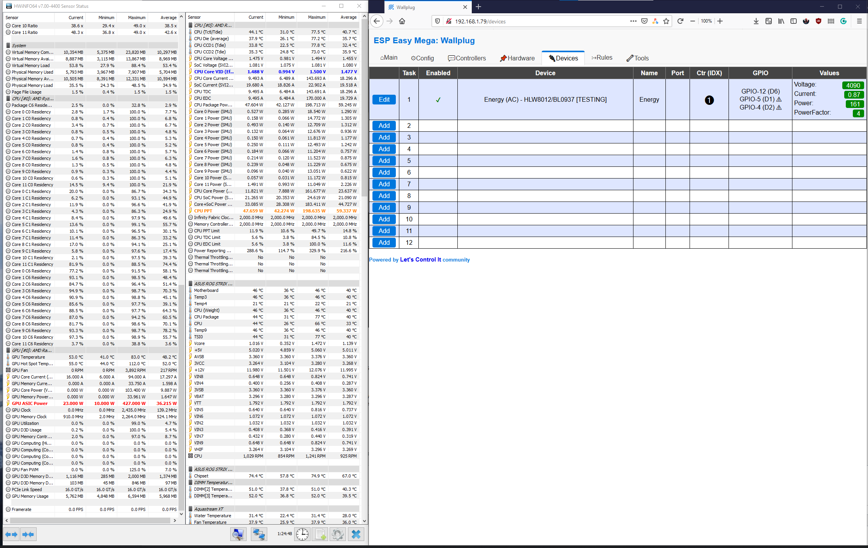868x548 pixels.
Task: Click the collapse arrows button in HWiNFO
Action: click(28, 534)
